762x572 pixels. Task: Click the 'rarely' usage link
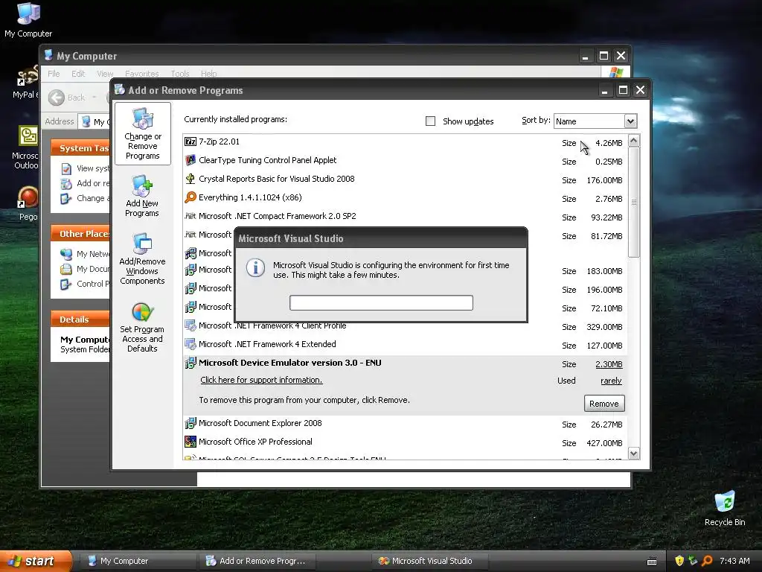(x=611, y=381)
